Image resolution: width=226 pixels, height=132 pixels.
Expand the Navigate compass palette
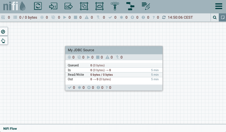[3, 32]
